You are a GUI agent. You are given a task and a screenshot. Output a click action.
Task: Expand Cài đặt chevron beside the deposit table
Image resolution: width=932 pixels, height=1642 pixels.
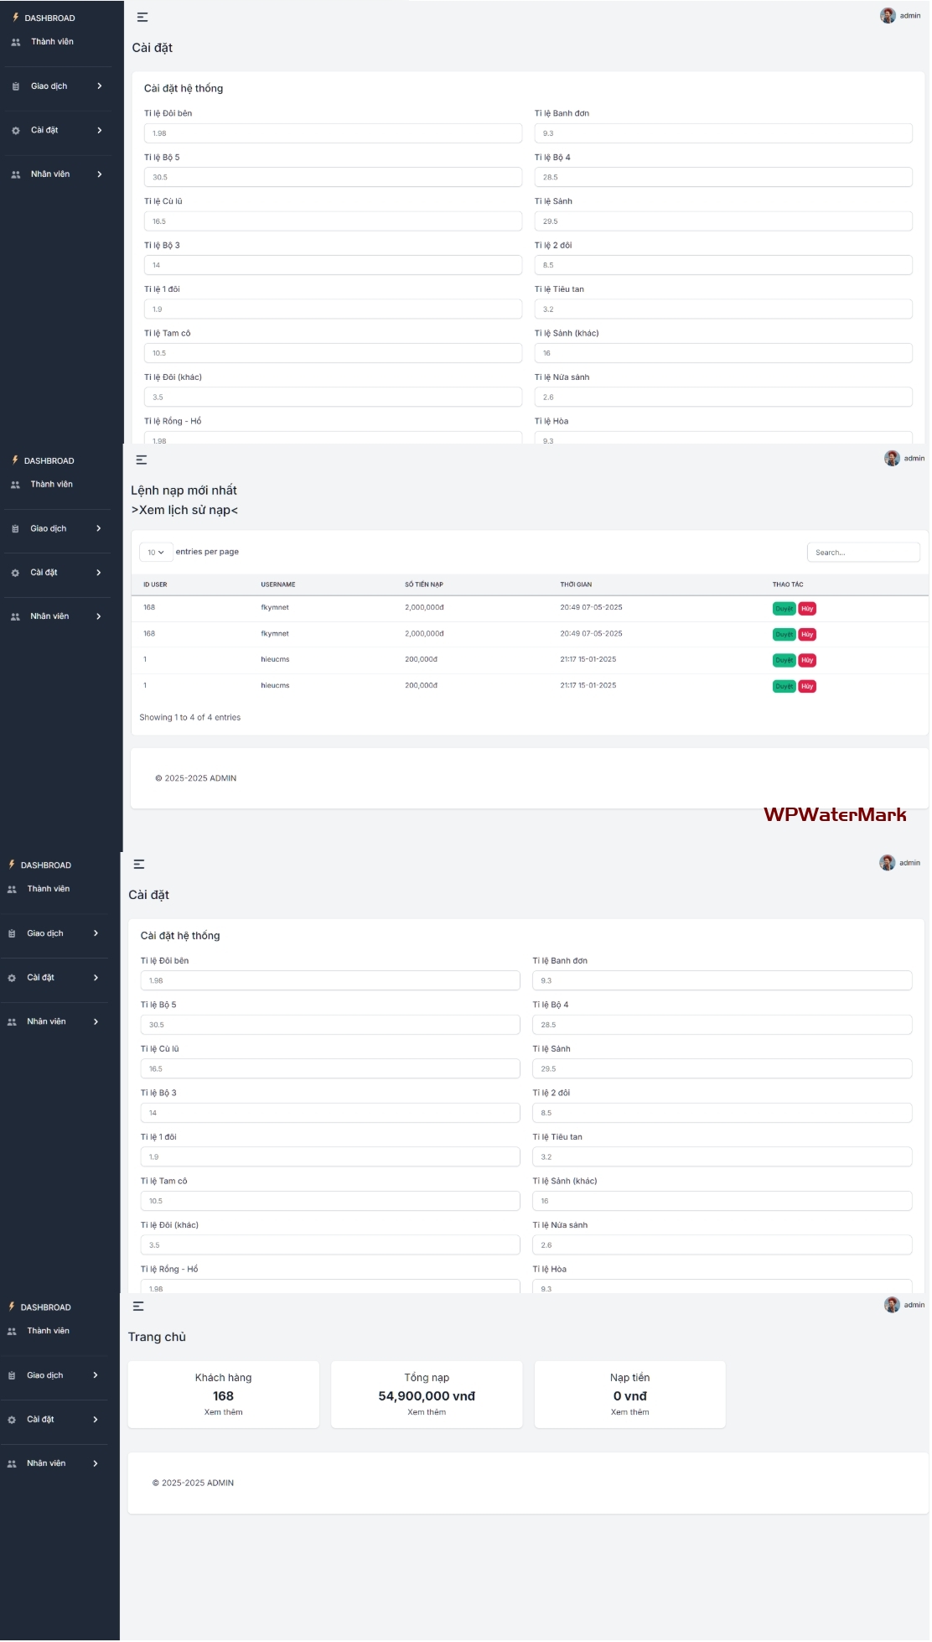coord(99,573)
